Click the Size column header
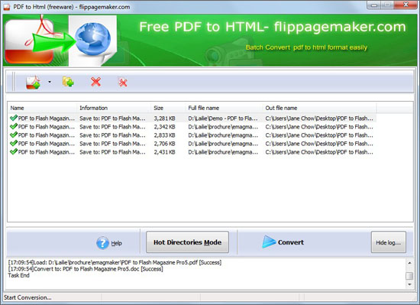420x305 pixels. pyautogui.click(x=168, y=108)
